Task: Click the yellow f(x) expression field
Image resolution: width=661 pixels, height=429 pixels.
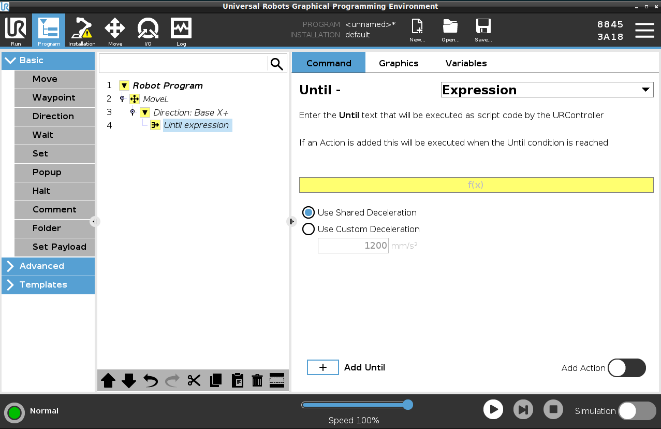Action: pos(476,185)
